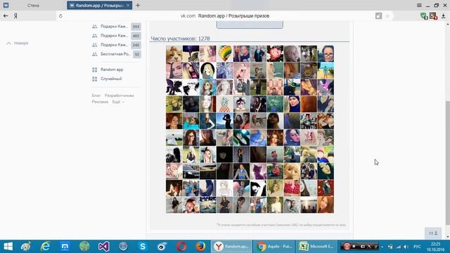This screenshot has height=253, width=450.
Task: Launch Skype from the taskbar
Action: (x=143, y=247)
